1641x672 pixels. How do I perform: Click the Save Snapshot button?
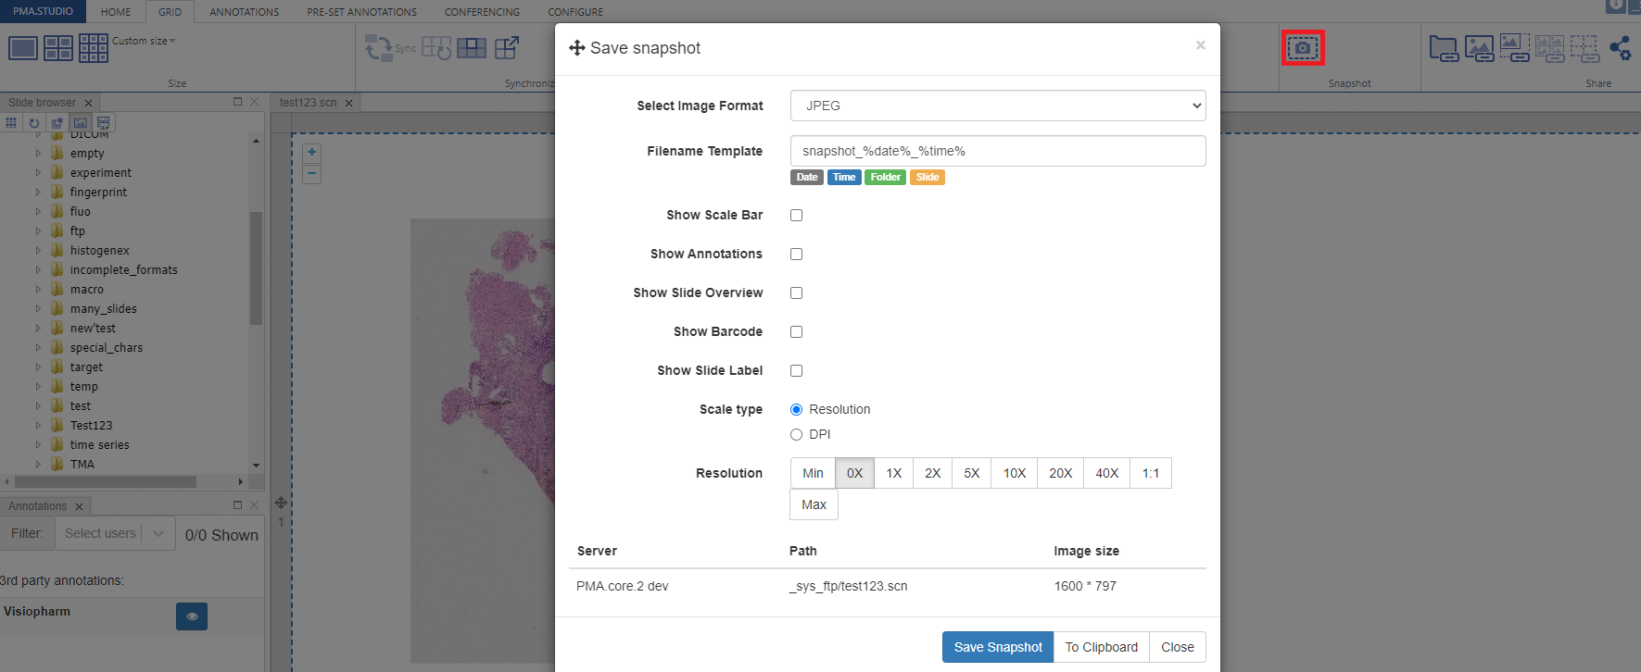(x=997, y=647)
